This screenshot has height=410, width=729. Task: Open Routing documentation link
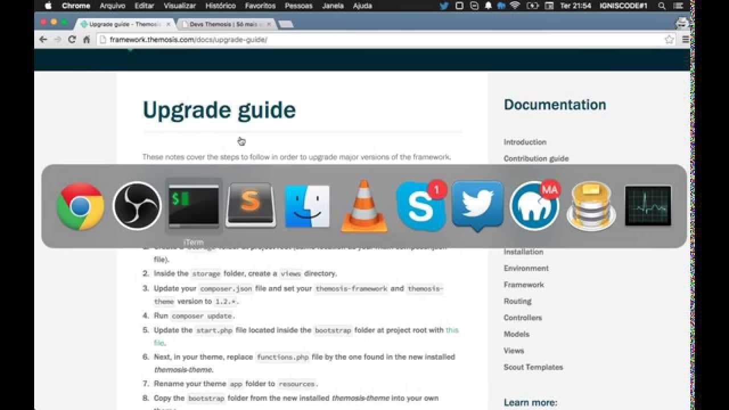coord(517,301)
